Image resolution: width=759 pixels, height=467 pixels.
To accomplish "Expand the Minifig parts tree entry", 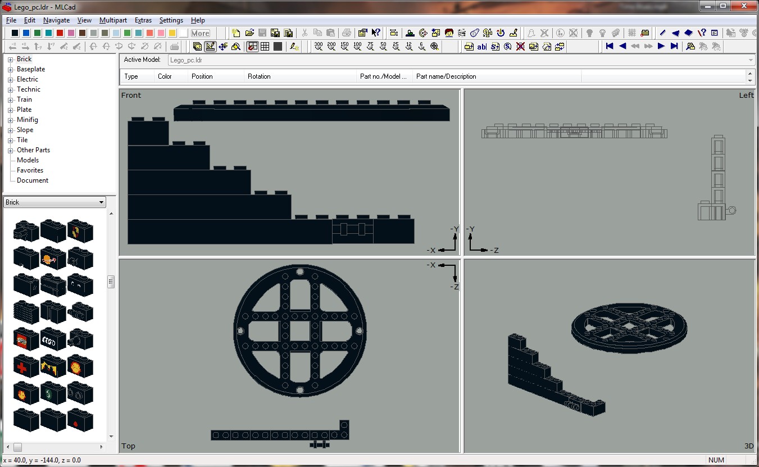I will point(11,120).
